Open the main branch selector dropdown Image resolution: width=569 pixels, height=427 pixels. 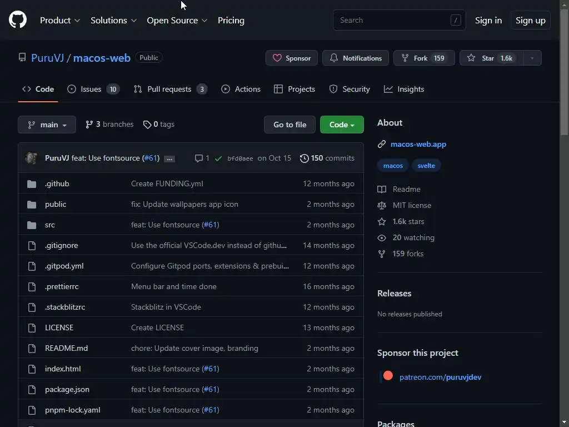(47, 125)
